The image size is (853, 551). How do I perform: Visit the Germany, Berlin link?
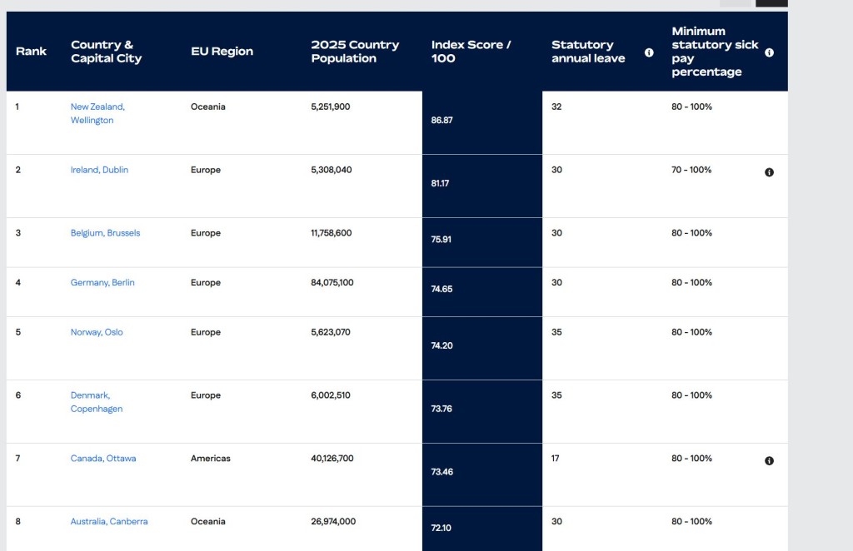tap(102, 282)
